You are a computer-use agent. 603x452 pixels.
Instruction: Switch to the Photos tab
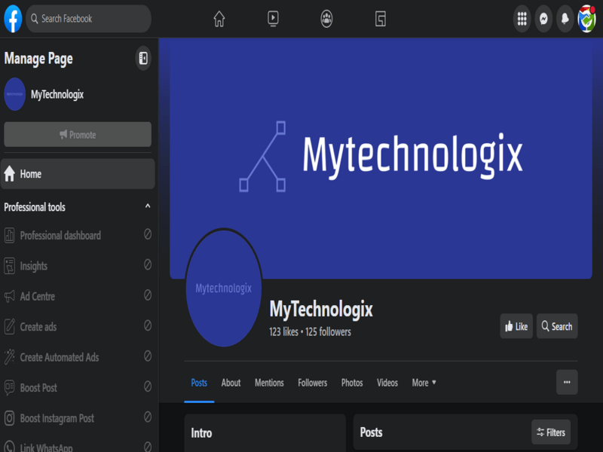pyautogui.click(x=352, y=383)
